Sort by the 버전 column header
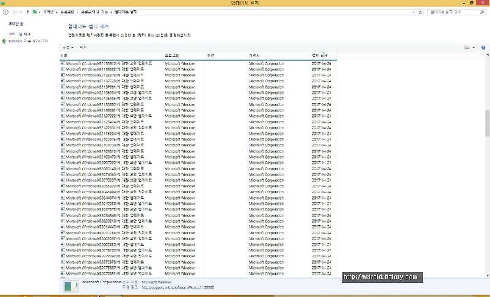 226,55
